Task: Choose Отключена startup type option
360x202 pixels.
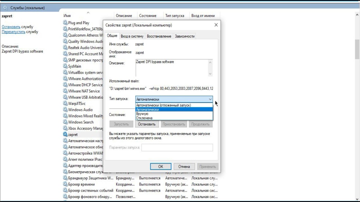Action: [174, 118]
